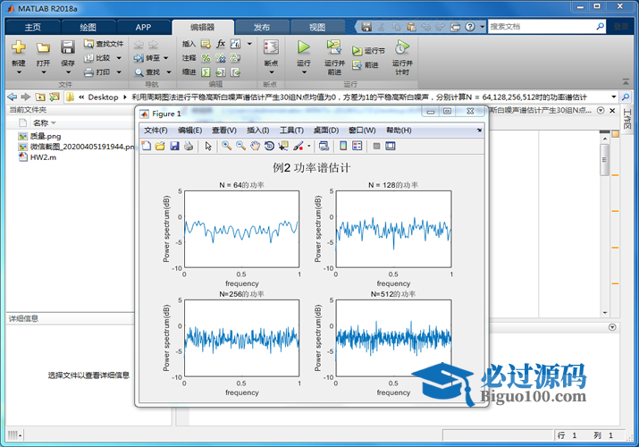
Task: Select HW2.m in current folder
Action: coord(38,157)
